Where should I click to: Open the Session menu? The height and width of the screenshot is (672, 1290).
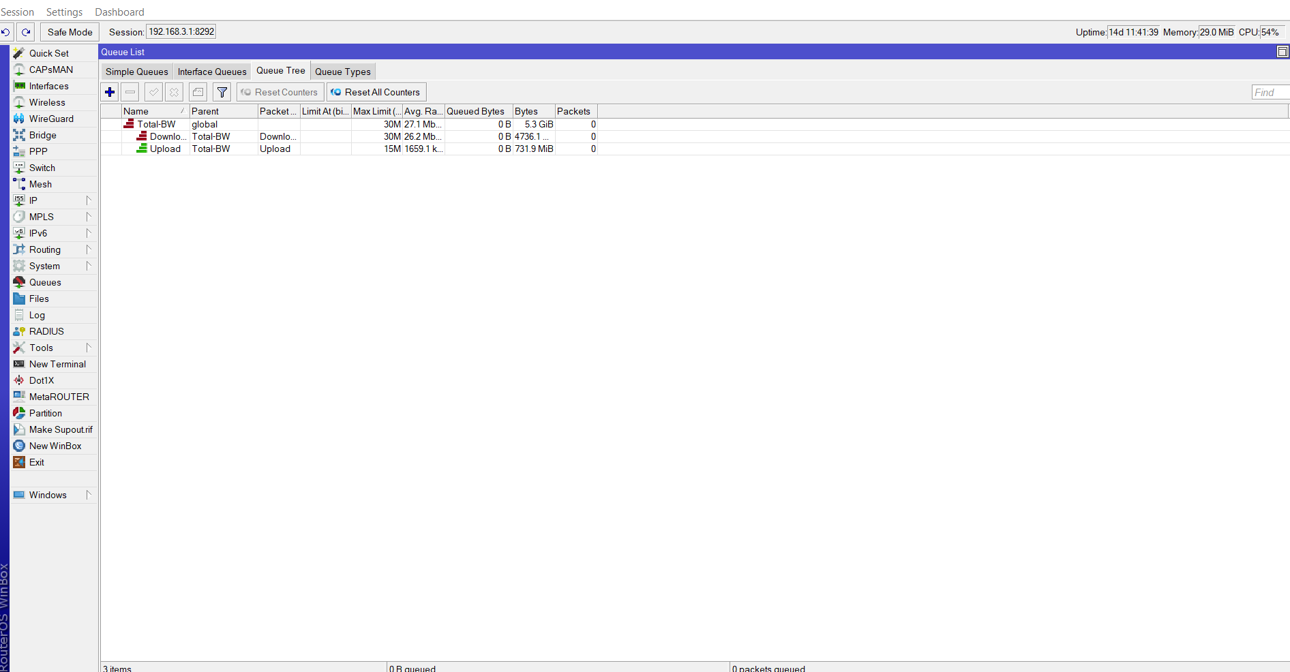[18, 12]
